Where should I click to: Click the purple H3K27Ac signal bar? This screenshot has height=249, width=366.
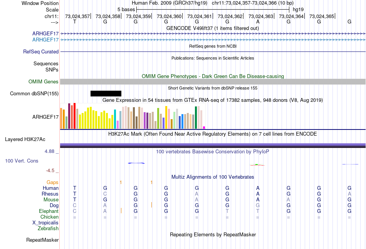pos(213,145)
